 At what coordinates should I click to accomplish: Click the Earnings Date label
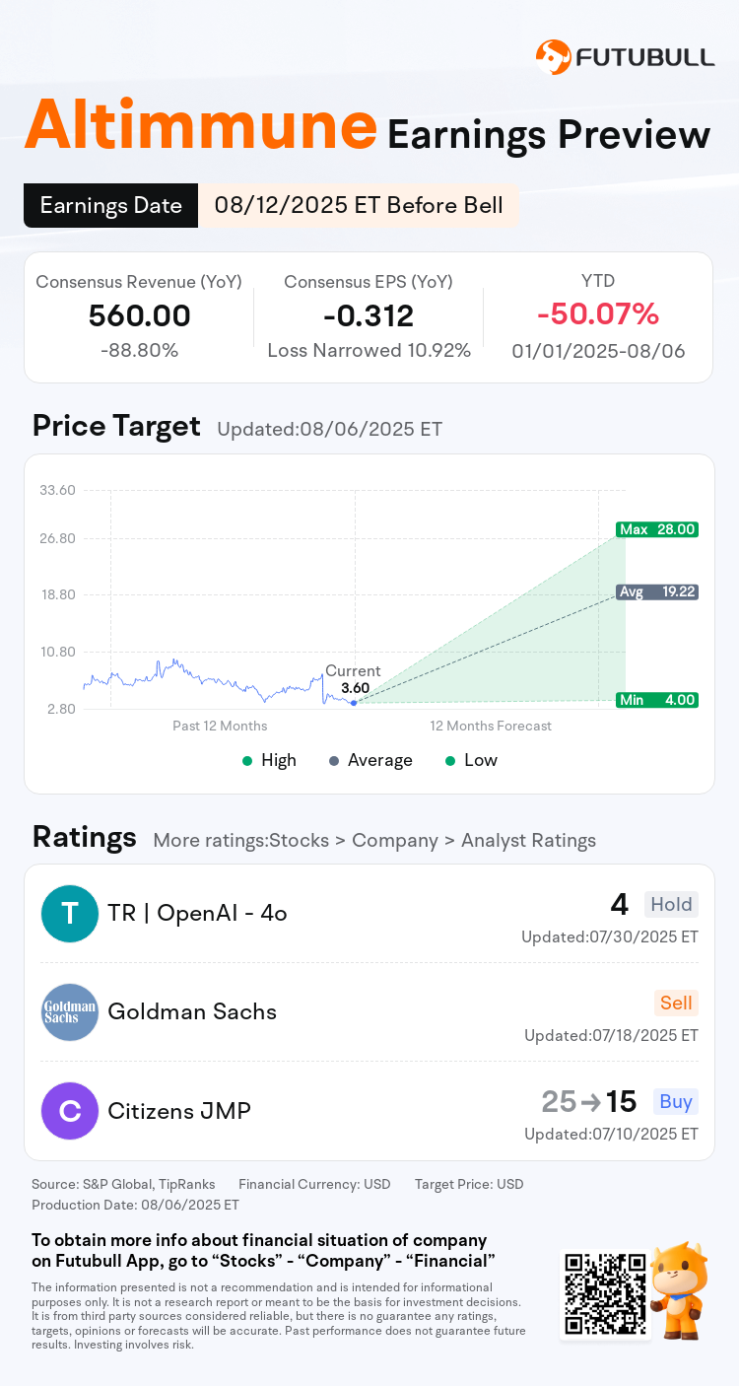[x=110, y=205]
